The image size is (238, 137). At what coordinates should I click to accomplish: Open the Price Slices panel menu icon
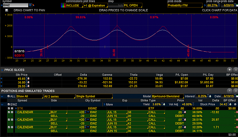pos(236,70)
